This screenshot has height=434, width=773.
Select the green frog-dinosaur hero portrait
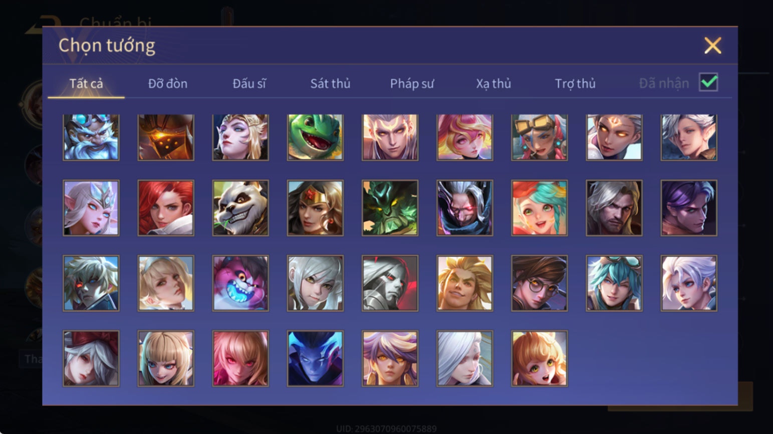[x=315, y=137]
